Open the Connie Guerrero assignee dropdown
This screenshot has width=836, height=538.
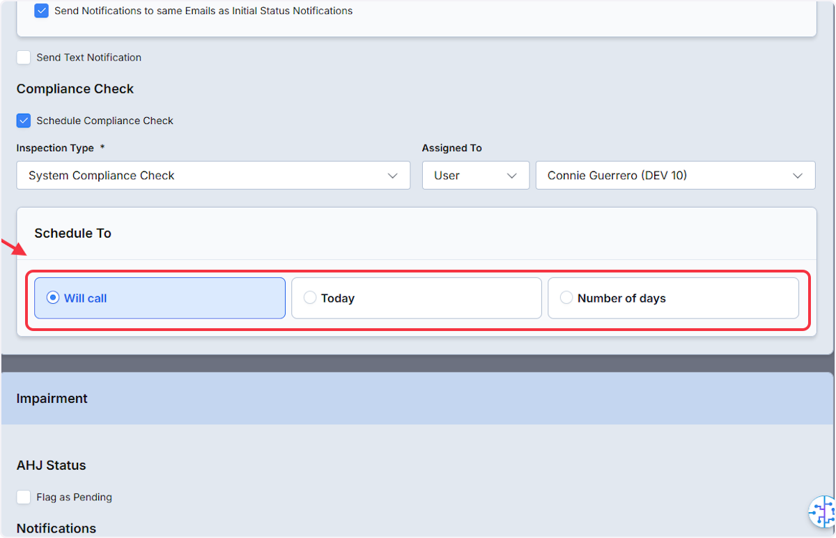coord(675,176)
